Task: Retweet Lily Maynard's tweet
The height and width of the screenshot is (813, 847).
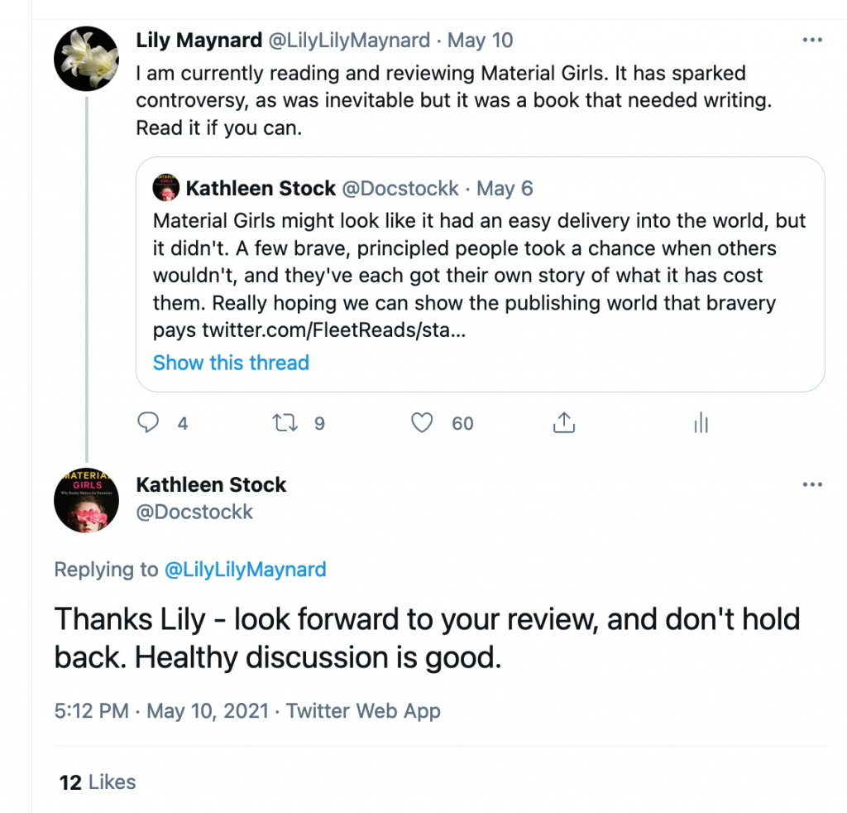Action: coord(285,423)
